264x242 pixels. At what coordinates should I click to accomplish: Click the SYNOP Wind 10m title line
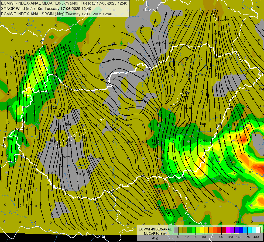coord(46,9)
